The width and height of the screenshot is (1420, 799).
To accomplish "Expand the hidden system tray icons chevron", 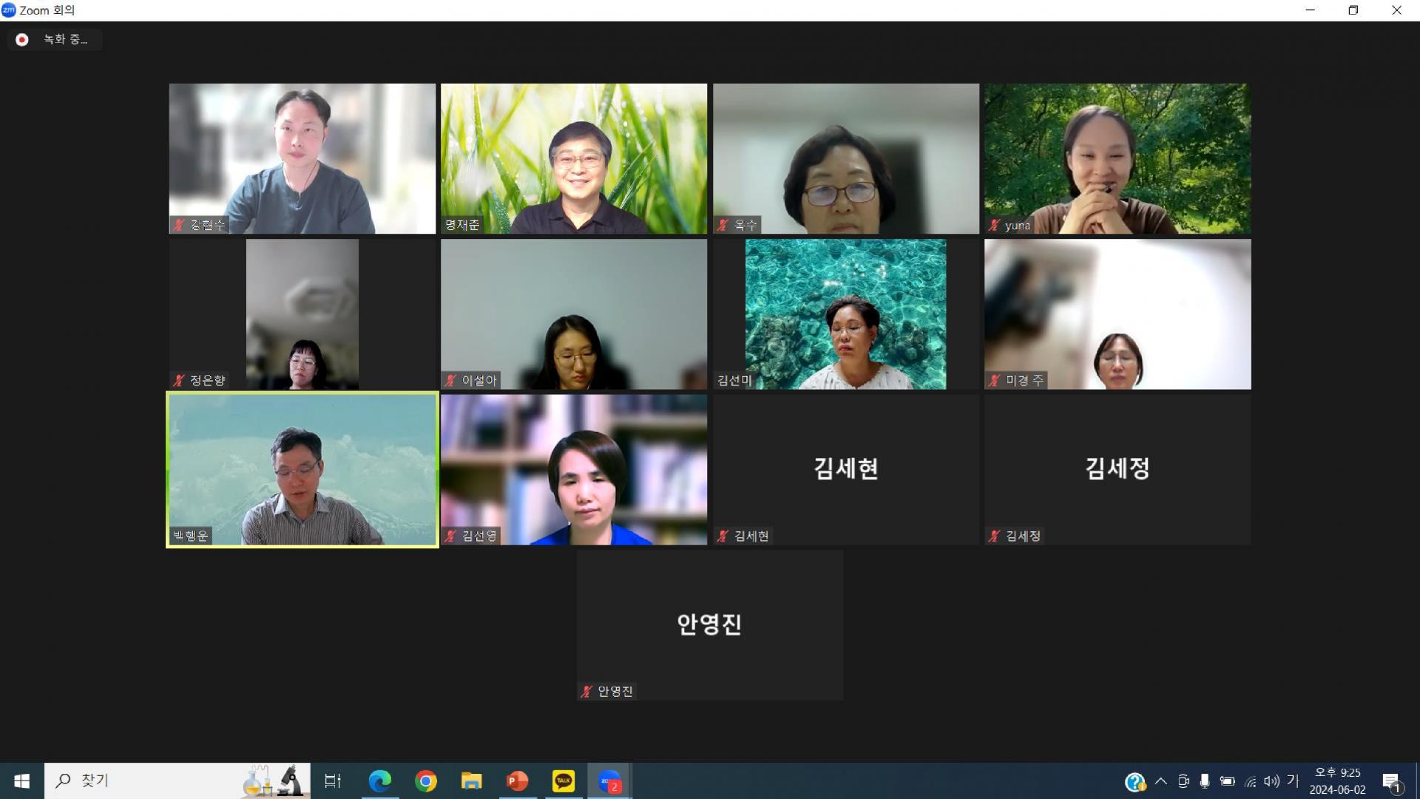I will click(1160, 781).
